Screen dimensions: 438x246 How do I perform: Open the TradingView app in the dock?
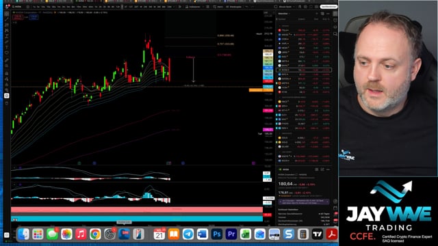(318, 234)
